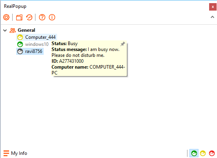Open the settings gear icon
Screen dimensions: 217x158
[x=6, y=17]
